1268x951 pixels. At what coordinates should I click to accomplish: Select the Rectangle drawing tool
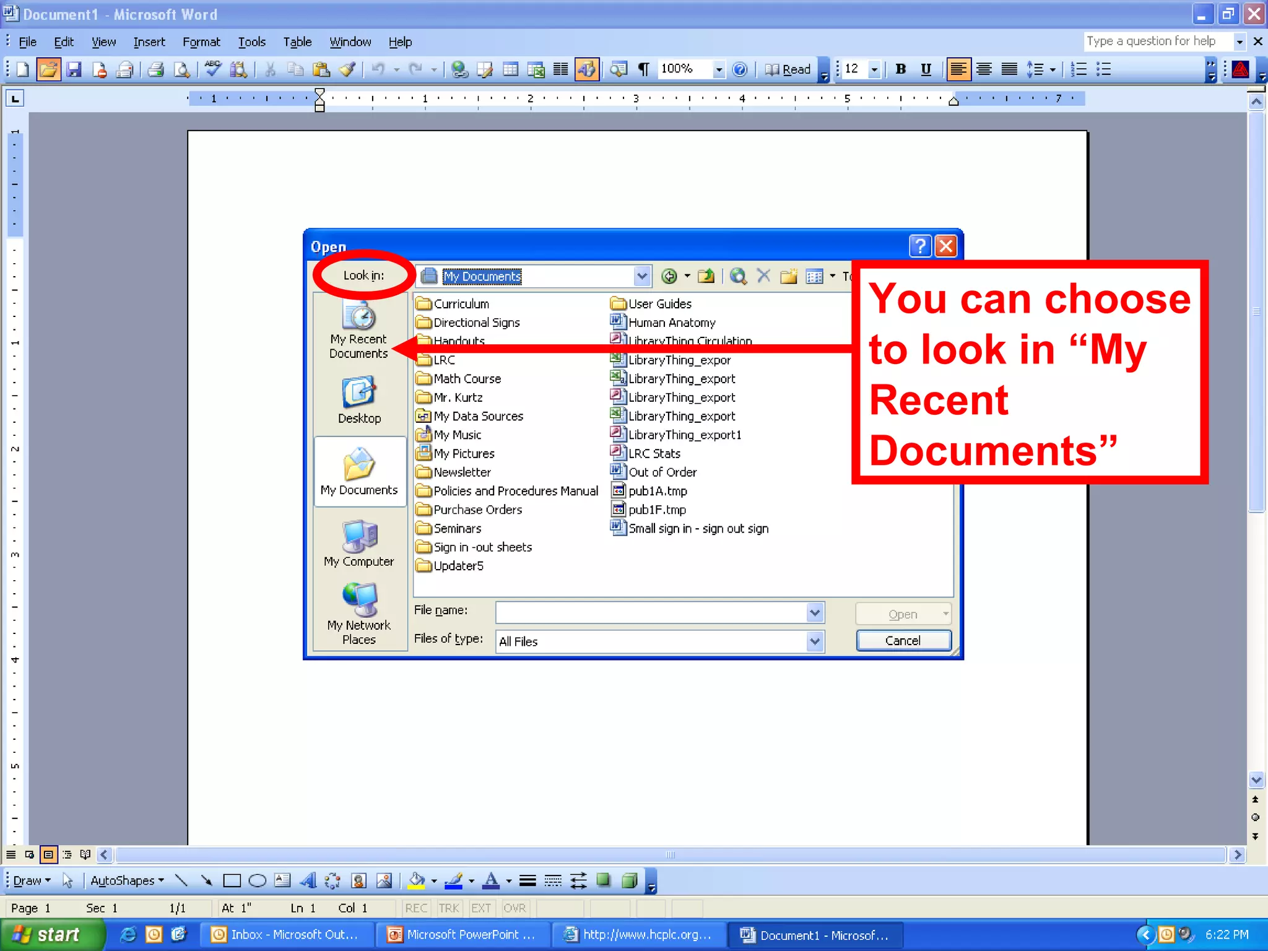pyautogui.click(x=232, y=880)
